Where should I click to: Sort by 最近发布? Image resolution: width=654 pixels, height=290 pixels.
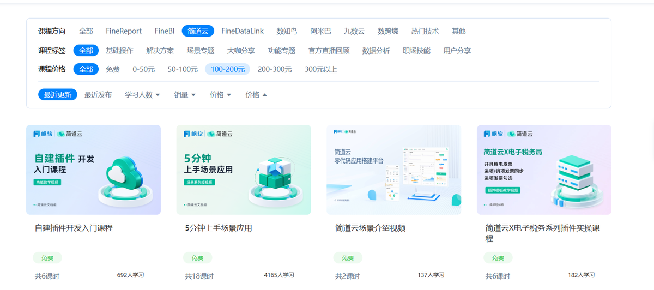pyautogui.click(x=98, y=95)
